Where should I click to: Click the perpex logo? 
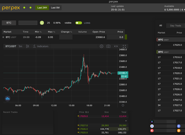[x=11, y=8]
